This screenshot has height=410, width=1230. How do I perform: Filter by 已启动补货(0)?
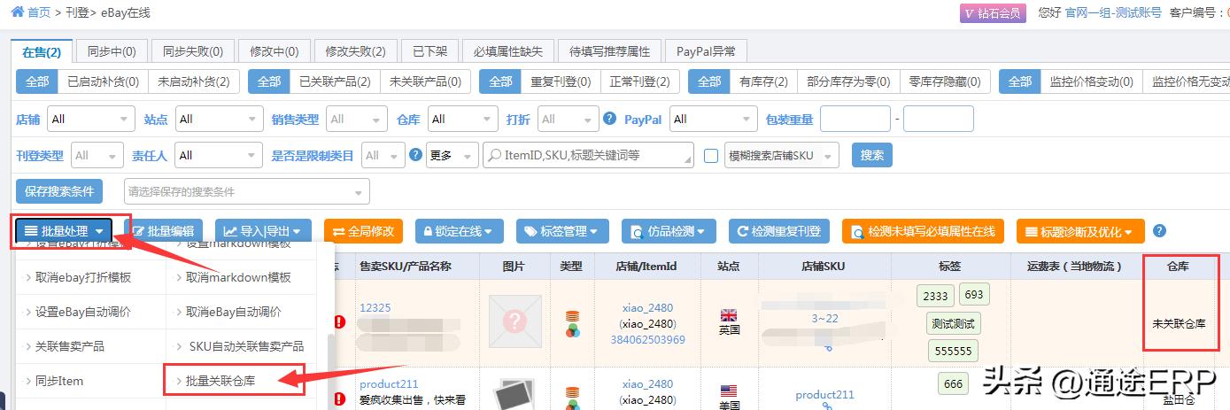pyautogui.click(x=104, y=81)
